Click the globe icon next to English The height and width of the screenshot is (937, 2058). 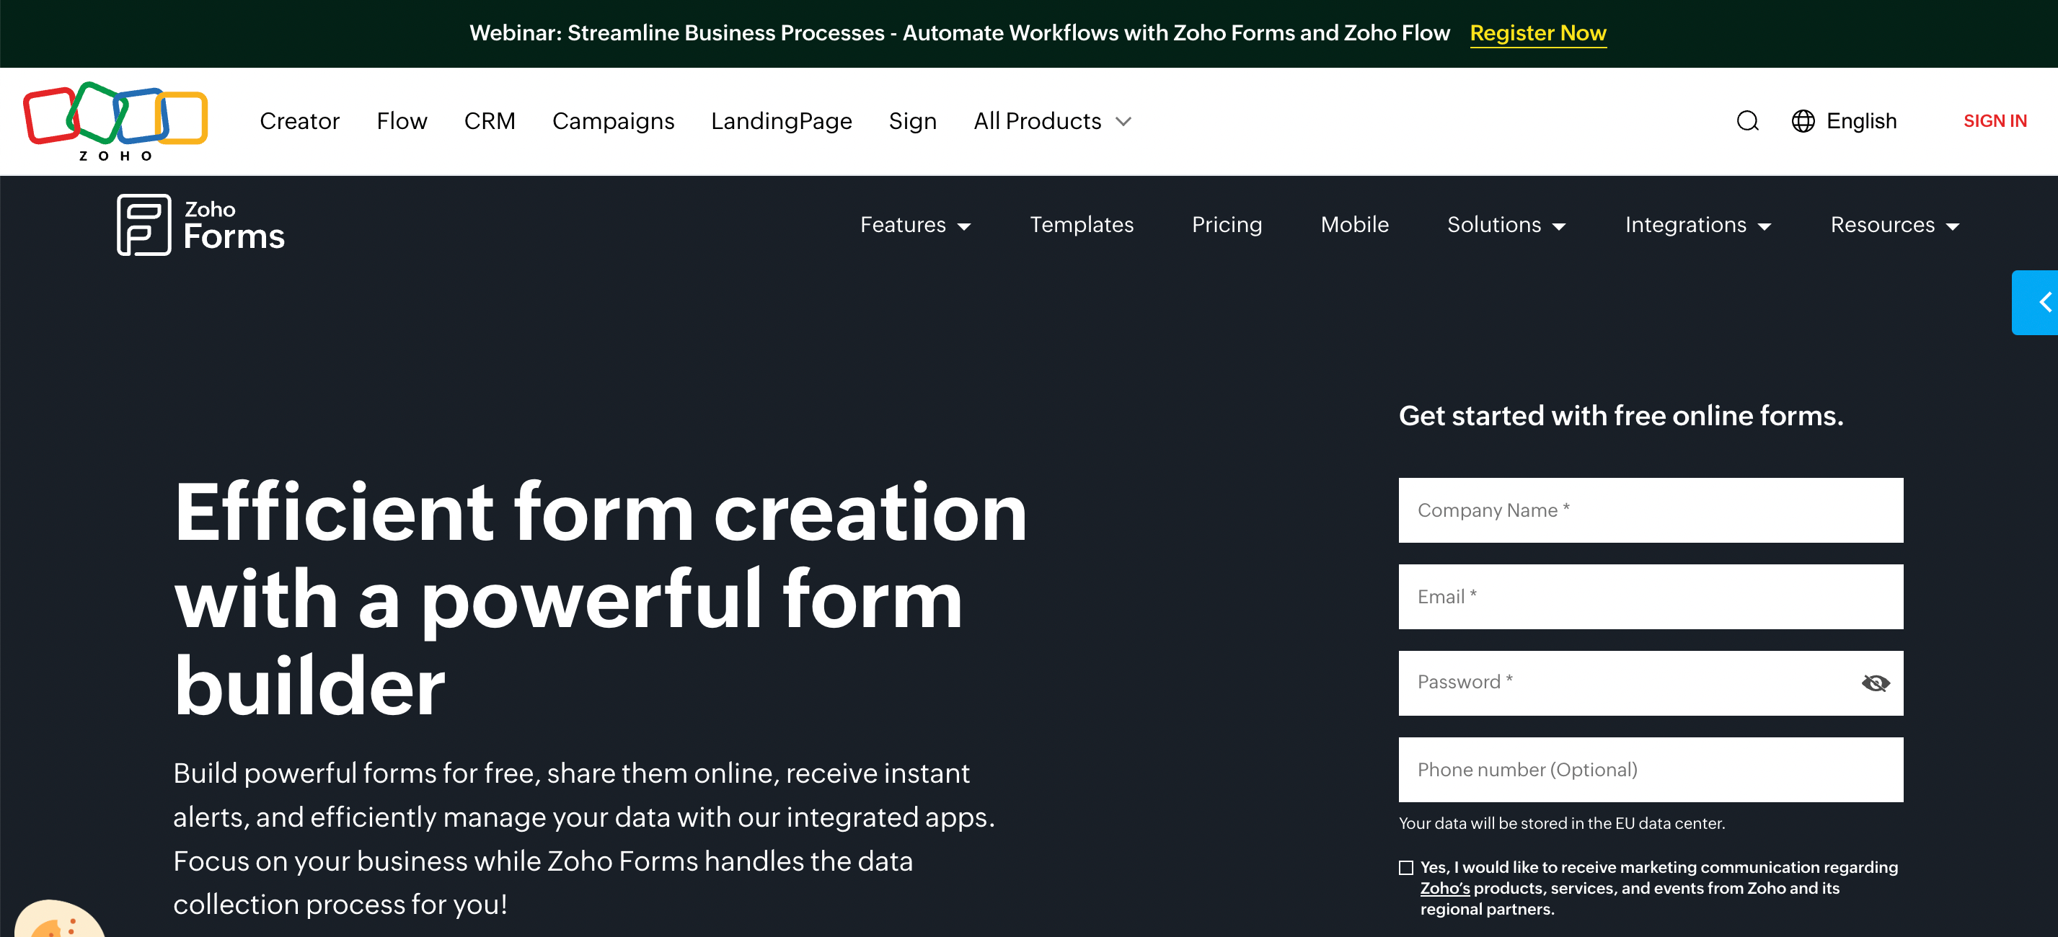[1803, 120]
